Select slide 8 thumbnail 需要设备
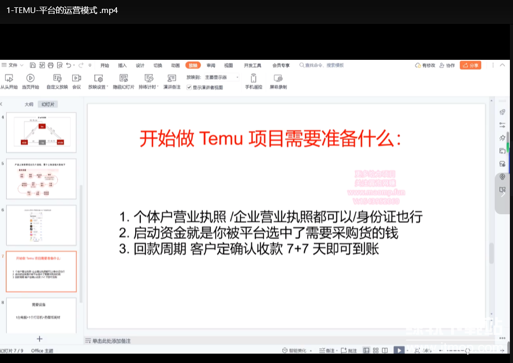Screen dimensions: 513x363 click(41, 315)
